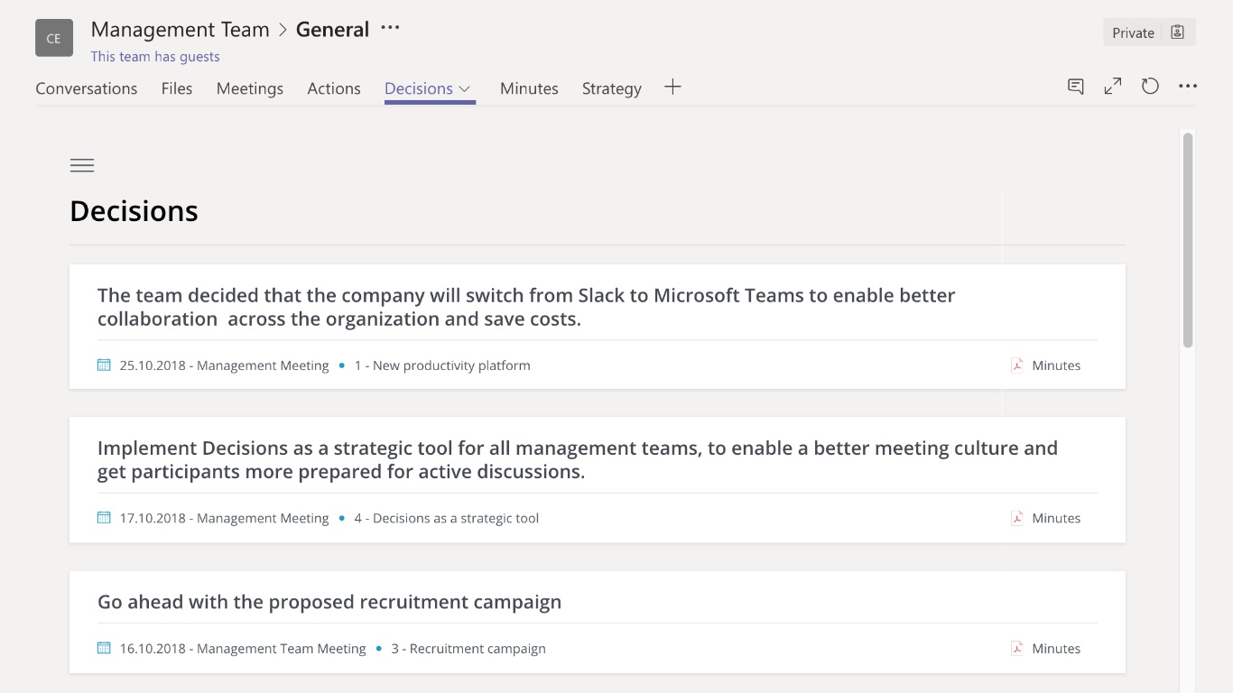Open the hamburger menu above Decisions heading
This screenshot has width=1233, height=693.
(82, 165)
